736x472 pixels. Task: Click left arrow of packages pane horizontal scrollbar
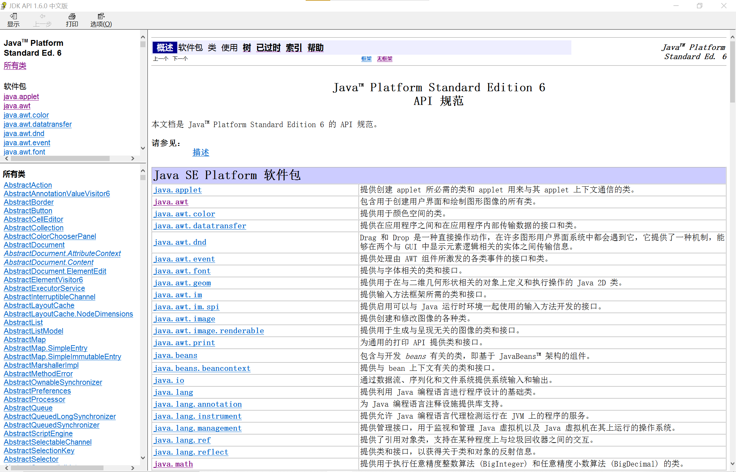point(6,159)
